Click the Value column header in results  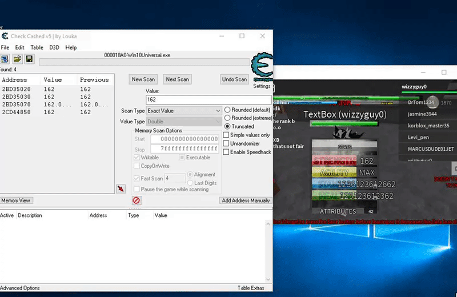53,80
